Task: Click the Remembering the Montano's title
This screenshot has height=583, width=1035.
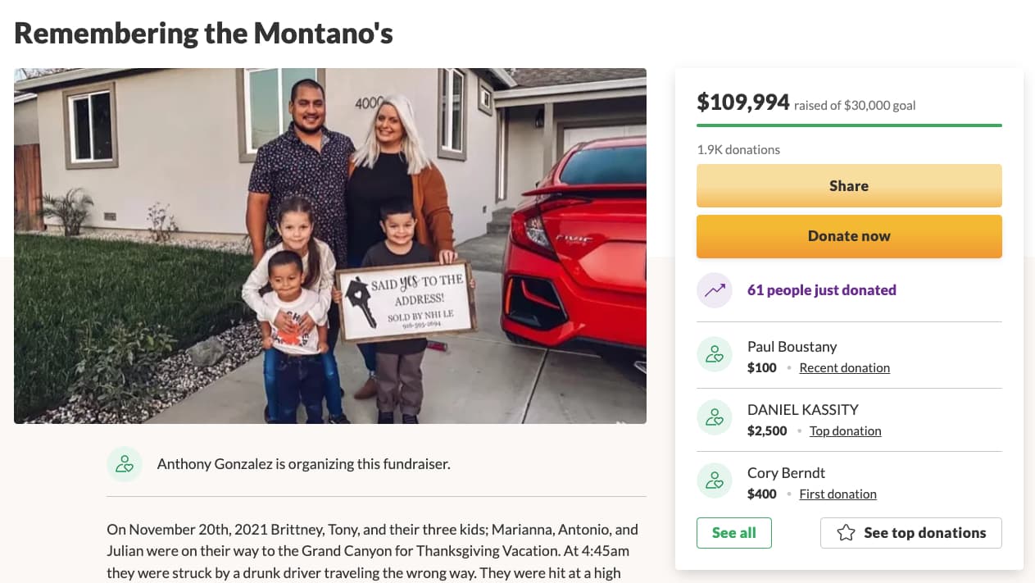Action: pyautogui.click(x=203, y=33)
